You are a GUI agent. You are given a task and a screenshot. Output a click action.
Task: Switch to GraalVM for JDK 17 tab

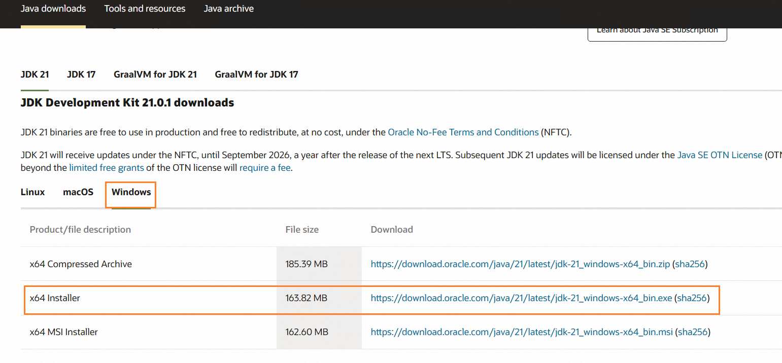click(x=257, y=75)
